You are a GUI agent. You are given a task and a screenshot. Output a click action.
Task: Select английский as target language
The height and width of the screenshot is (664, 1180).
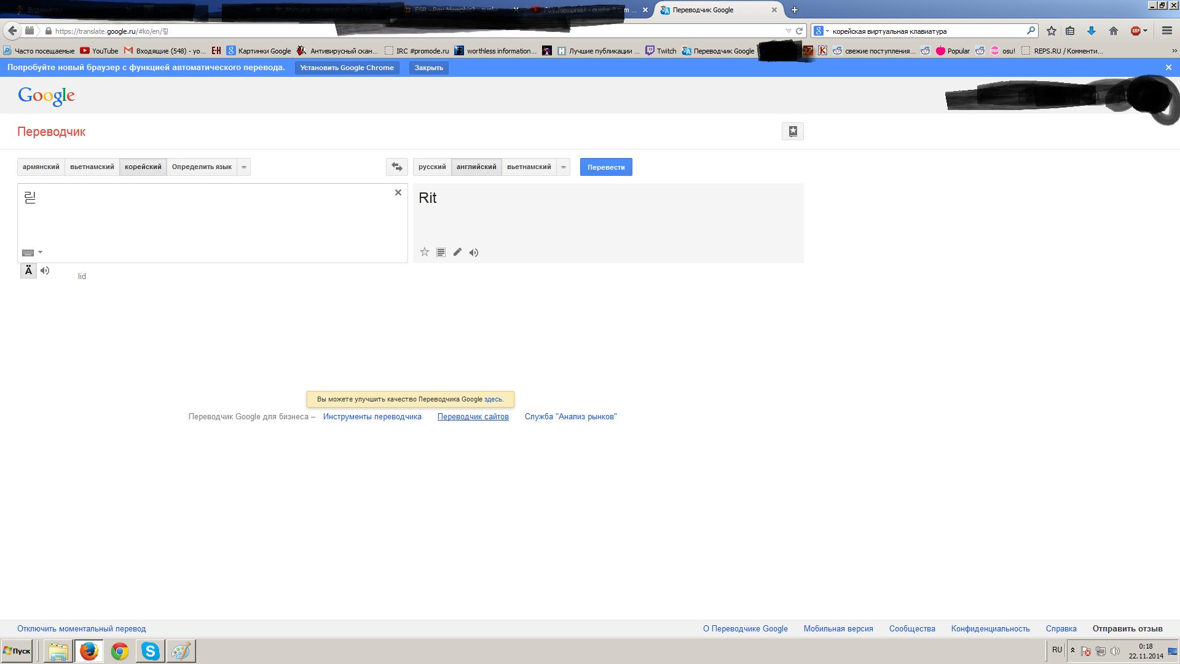pyautogui.click(x=476, y=167)
